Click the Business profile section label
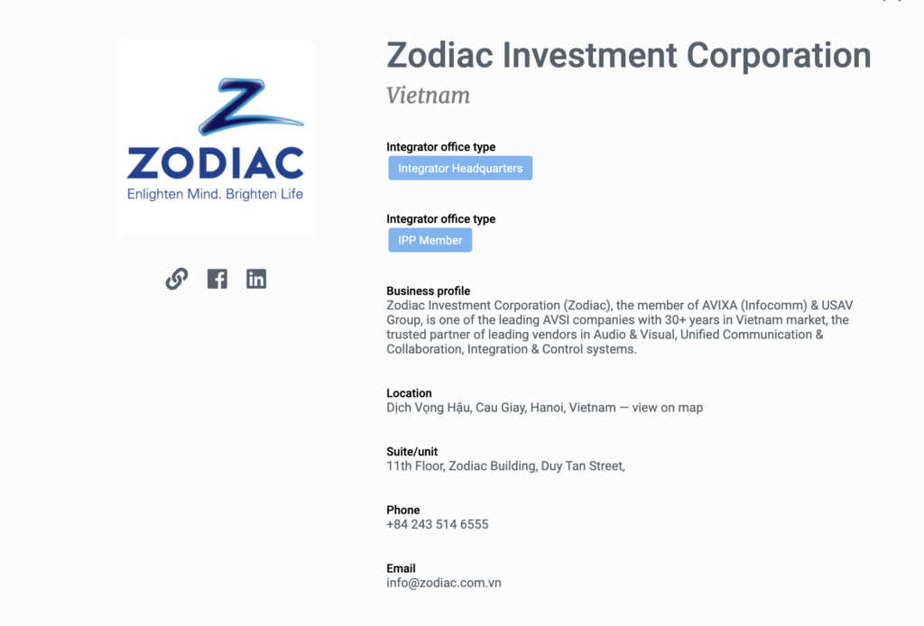Image resolution: width=924 pixels, height=626 pixels. click(x=429, y=291)
